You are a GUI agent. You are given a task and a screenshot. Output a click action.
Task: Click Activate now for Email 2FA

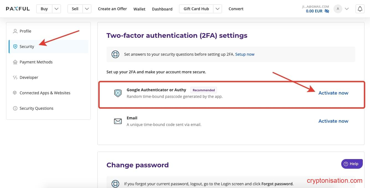333,121
